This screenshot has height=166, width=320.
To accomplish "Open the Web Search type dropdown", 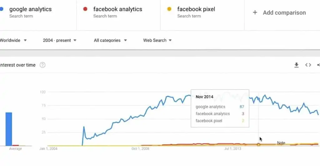I will click(157, 40).
